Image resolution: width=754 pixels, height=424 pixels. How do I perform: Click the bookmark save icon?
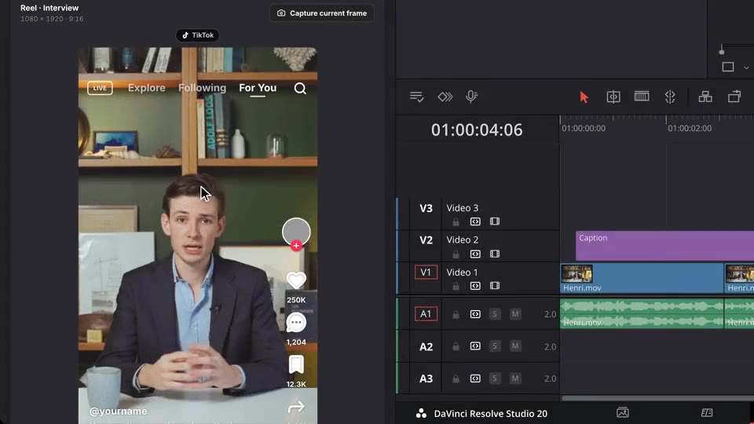pyautogui.click(x=296, y=365)
